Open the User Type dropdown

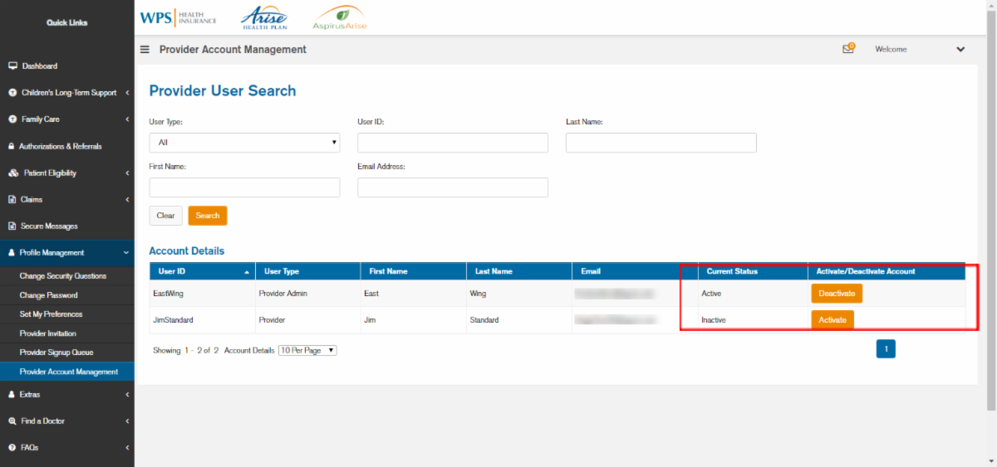244,143
